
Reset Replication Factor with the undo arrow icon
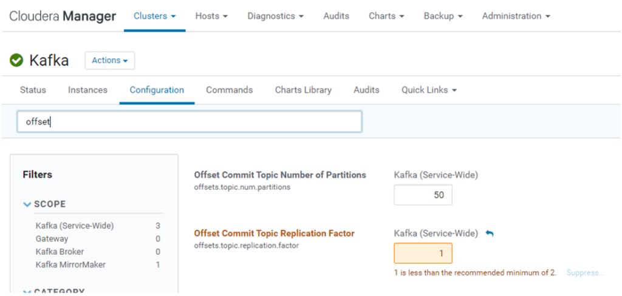pos(490,234)
